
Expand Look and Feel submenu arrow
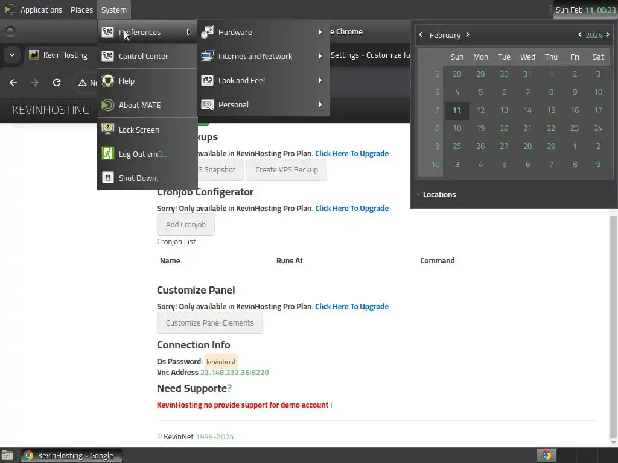click(320, 80)
